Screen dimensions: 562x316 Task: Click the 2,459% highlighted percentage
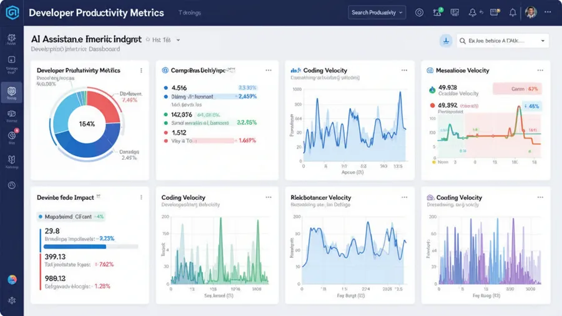point(247,96)
